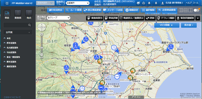Open the このサイトについて link
Screen dimensions: 202x99
pyautogui.click(x=12, y=97)
